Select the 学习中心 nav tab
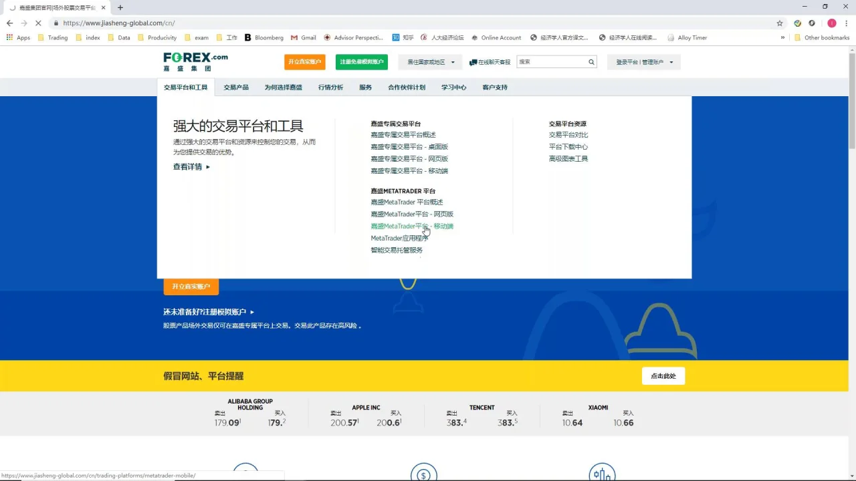The height and width of the screenshot is (481, 856). (x=454, y=88)
